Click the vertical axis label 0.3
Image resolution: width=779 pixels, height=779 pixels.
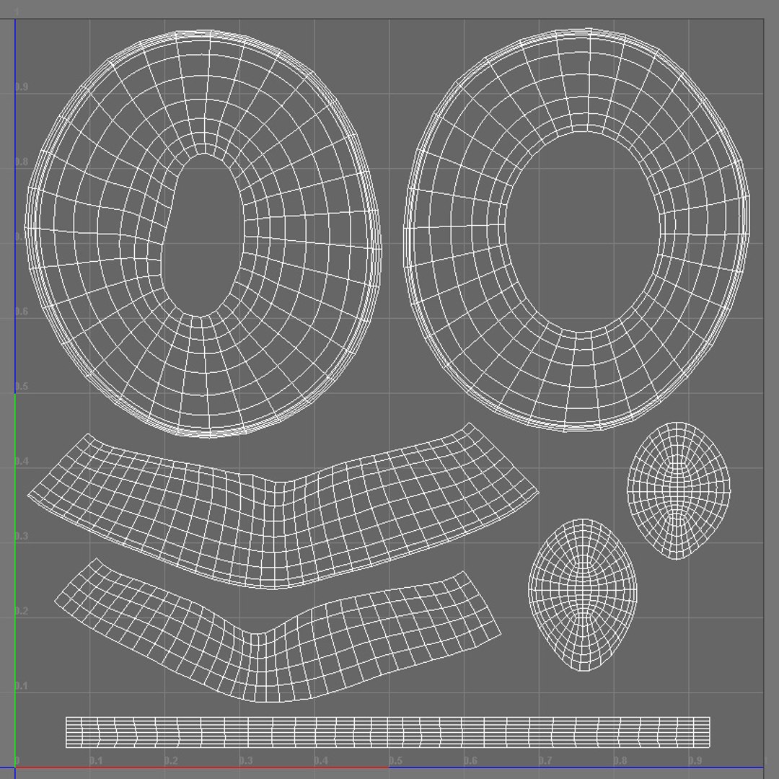click(x=22, y=536)
